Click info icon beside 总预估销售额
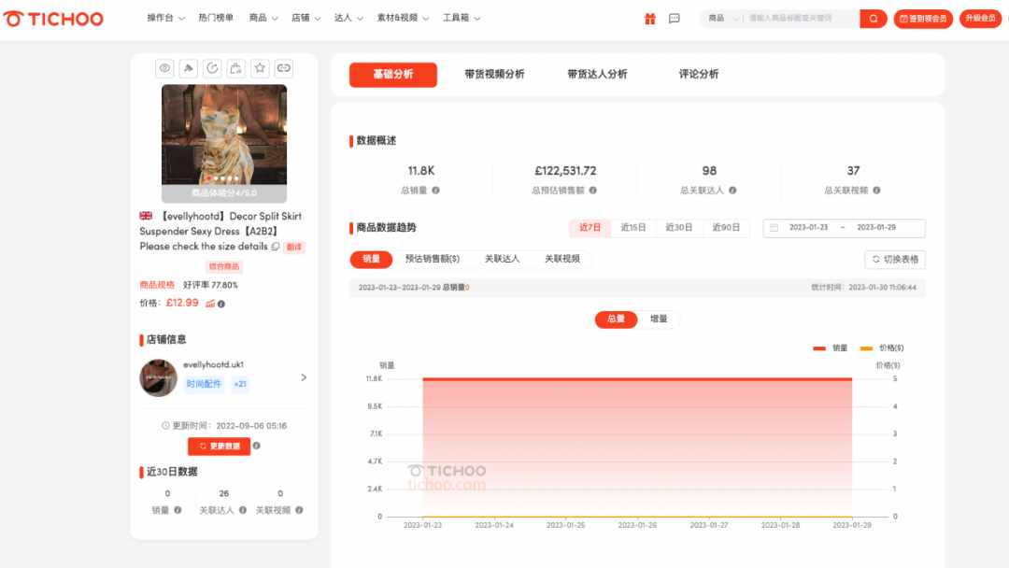 (x=592, y=191)
